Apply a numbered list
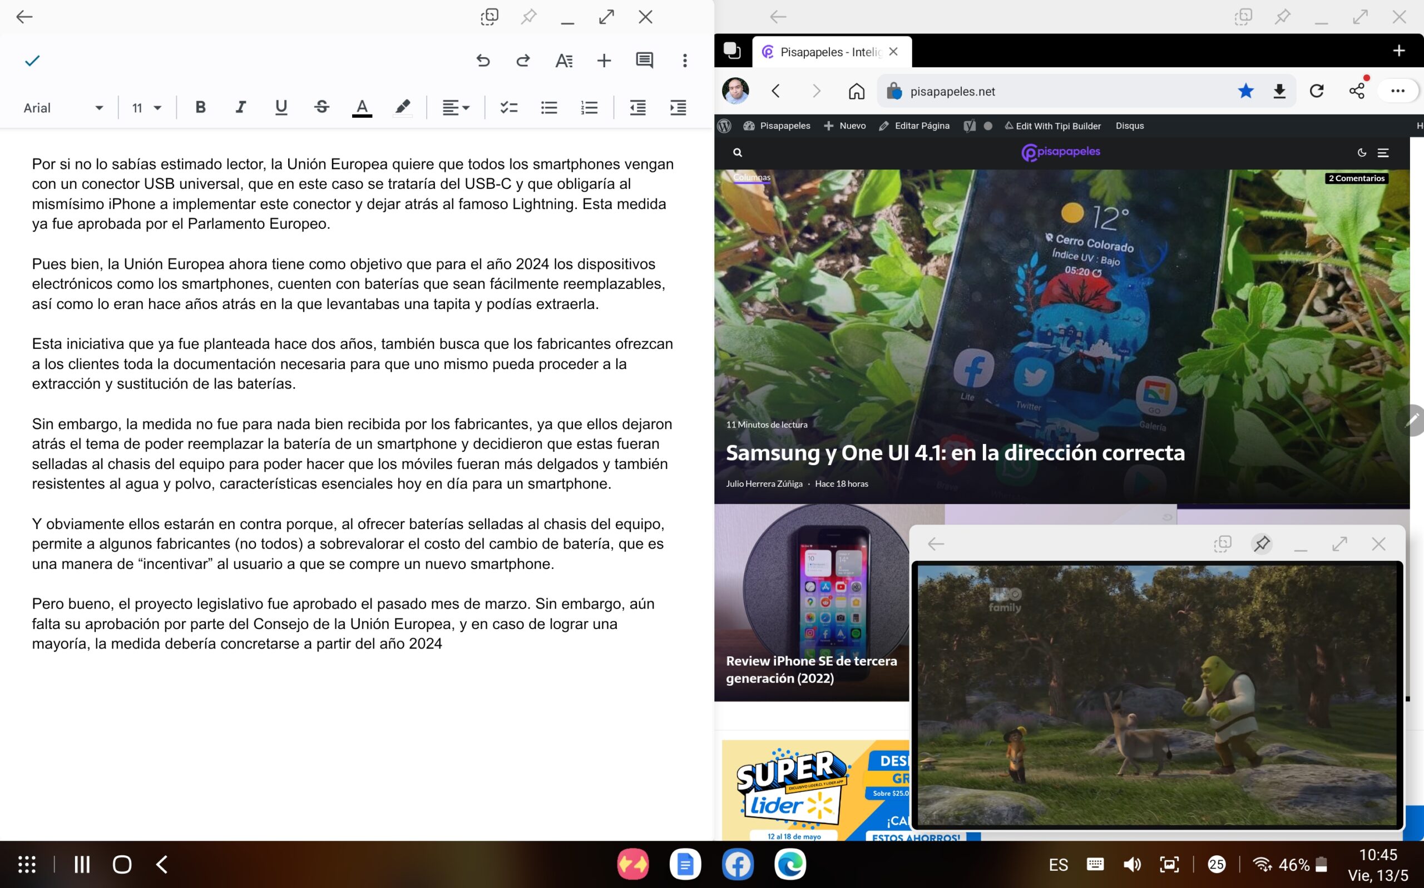The height and width of the screenshot is (888, 1424). 589,107
